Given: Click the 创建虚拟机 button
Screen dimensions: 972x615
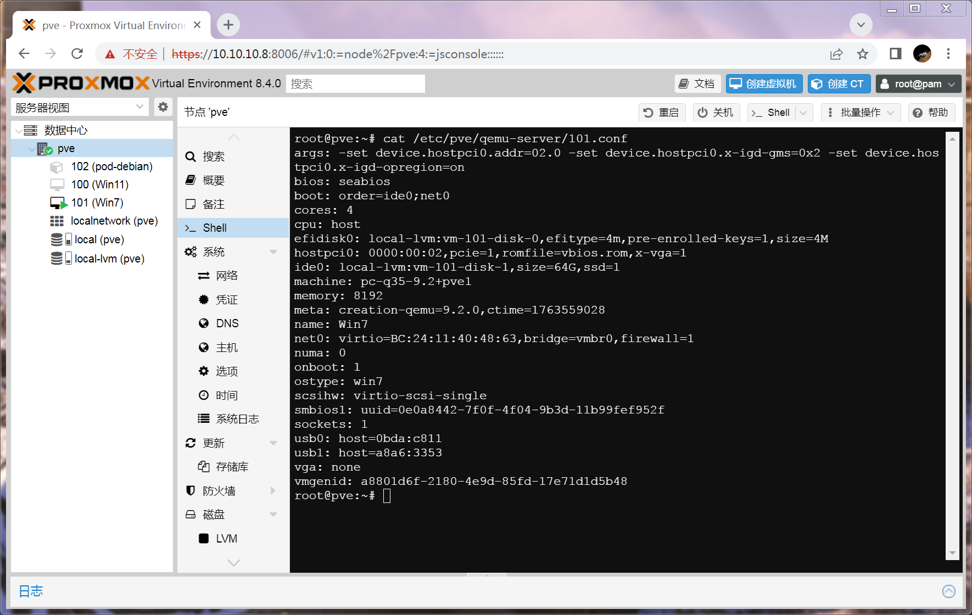Looking at the screenshot, I should [764, 84].
